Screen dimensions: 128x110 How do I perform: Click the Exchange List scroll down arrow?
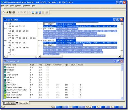pyautogui.click(x=122, y=98)
